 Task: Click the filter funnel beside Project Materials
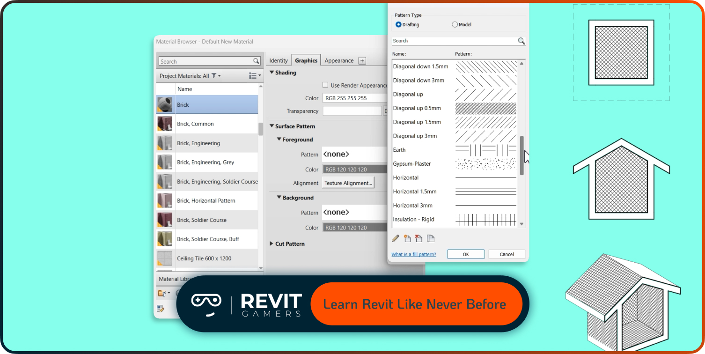point(214,75)
